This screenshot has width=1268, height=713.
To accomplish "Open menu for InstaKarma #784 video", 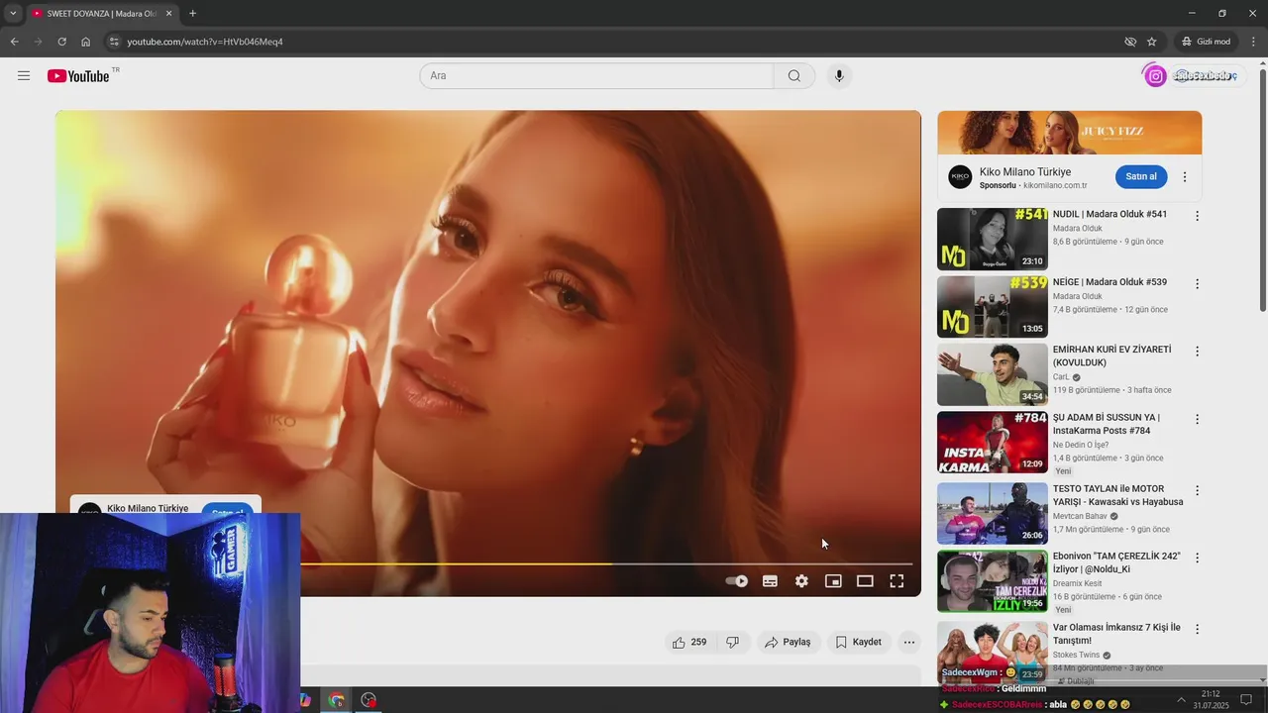I will pyautogui.click(x=1197, y=419).
